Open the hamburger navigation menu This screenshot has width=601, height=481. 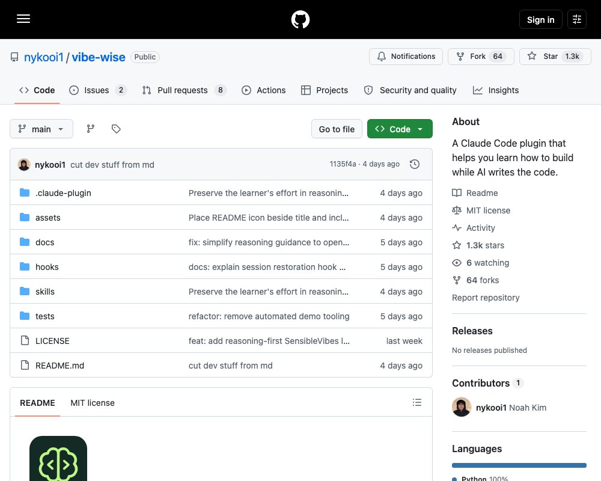[23, 19]
